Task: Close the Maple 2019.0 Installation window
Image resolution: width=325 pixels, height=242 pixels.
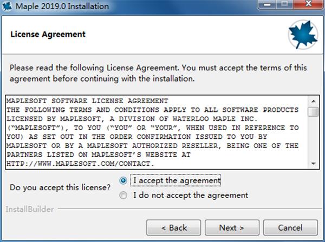Action: 308,4
